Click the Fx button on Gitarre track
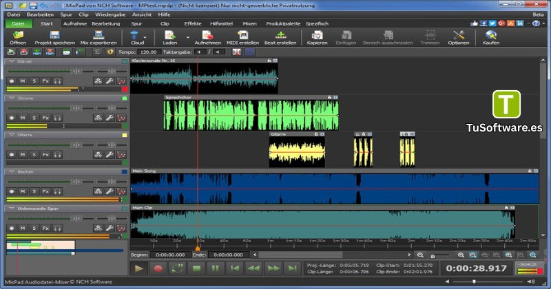The image size is (551, 289). pyautogui.click(x=45, y=155)
